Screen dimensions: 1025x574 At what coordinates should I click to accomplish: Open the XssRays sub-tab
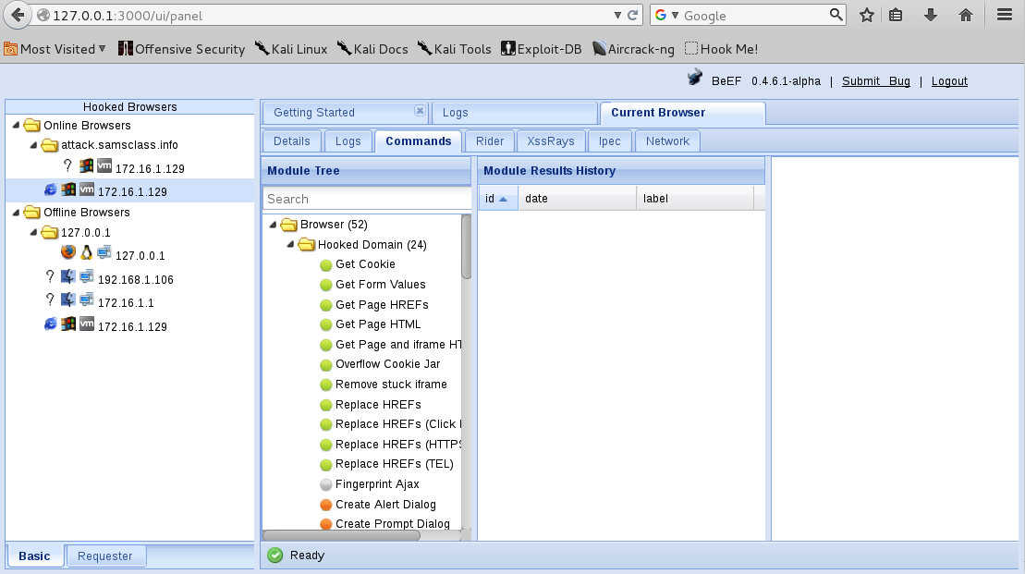point(551,141)
